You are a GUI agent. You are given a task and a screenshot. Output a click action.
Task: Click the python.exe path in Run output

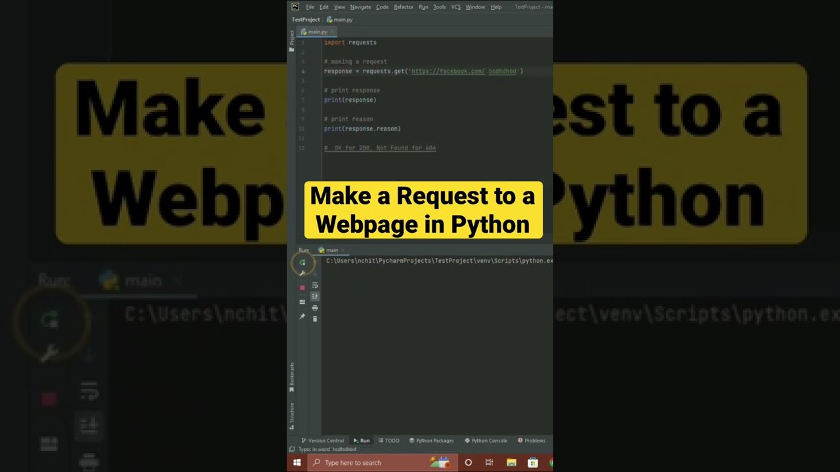point(440,261)
